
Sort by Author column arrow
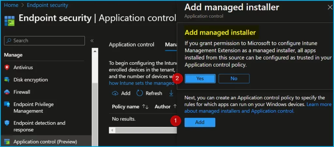(175, 106)
